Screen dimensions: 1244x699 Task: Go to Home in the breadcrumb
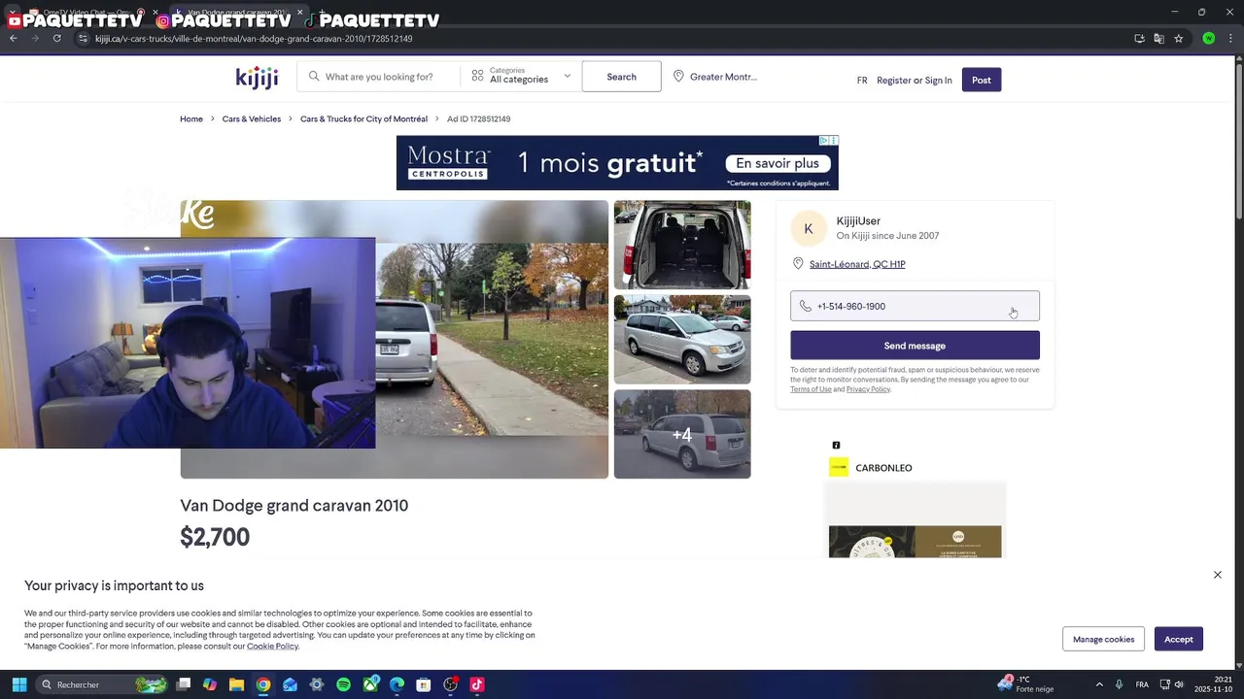191,119
